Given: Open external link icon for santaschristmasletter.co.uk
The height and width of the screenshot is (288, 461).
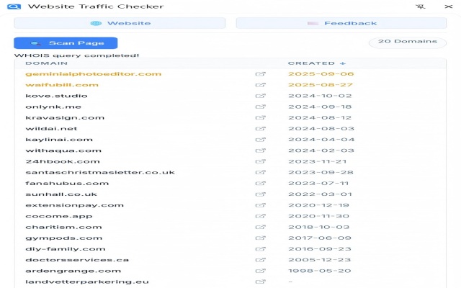Looking at the screenshot, I should [261, 172].
